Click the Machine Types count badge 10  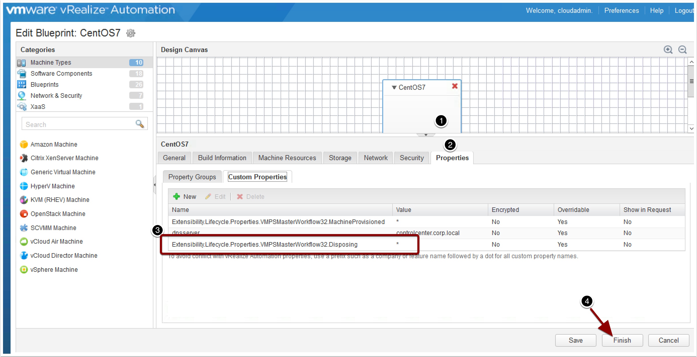[136, 63]
